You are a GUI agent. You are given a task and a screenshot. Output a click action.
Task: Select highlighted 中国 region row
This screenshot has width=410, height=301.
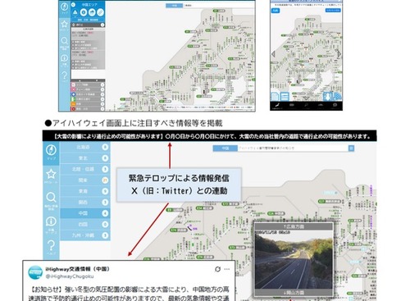[85, 213]
